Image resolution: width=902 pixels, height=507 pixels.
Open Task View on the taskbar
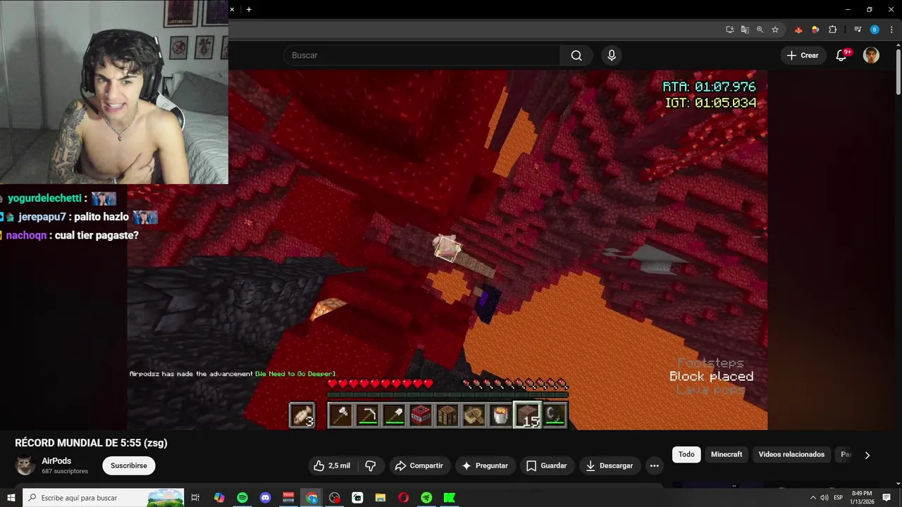(x=196, y=498)
